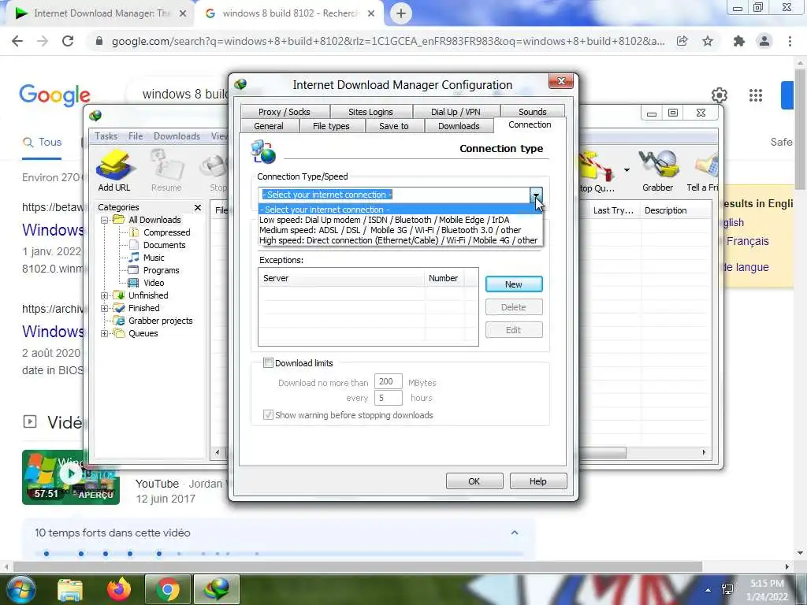Play the YouTube video thumbnail 57:51

click(70, 477)
